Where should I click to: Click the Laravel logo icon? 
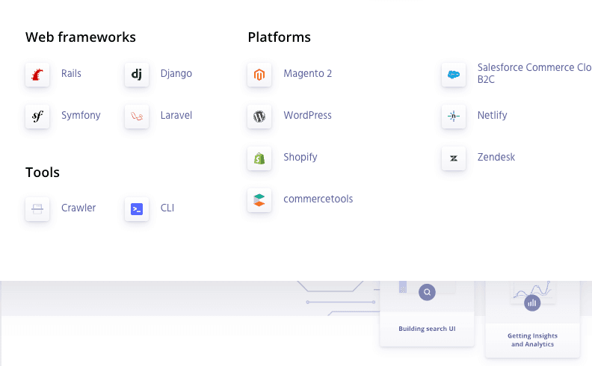[137, 117]
